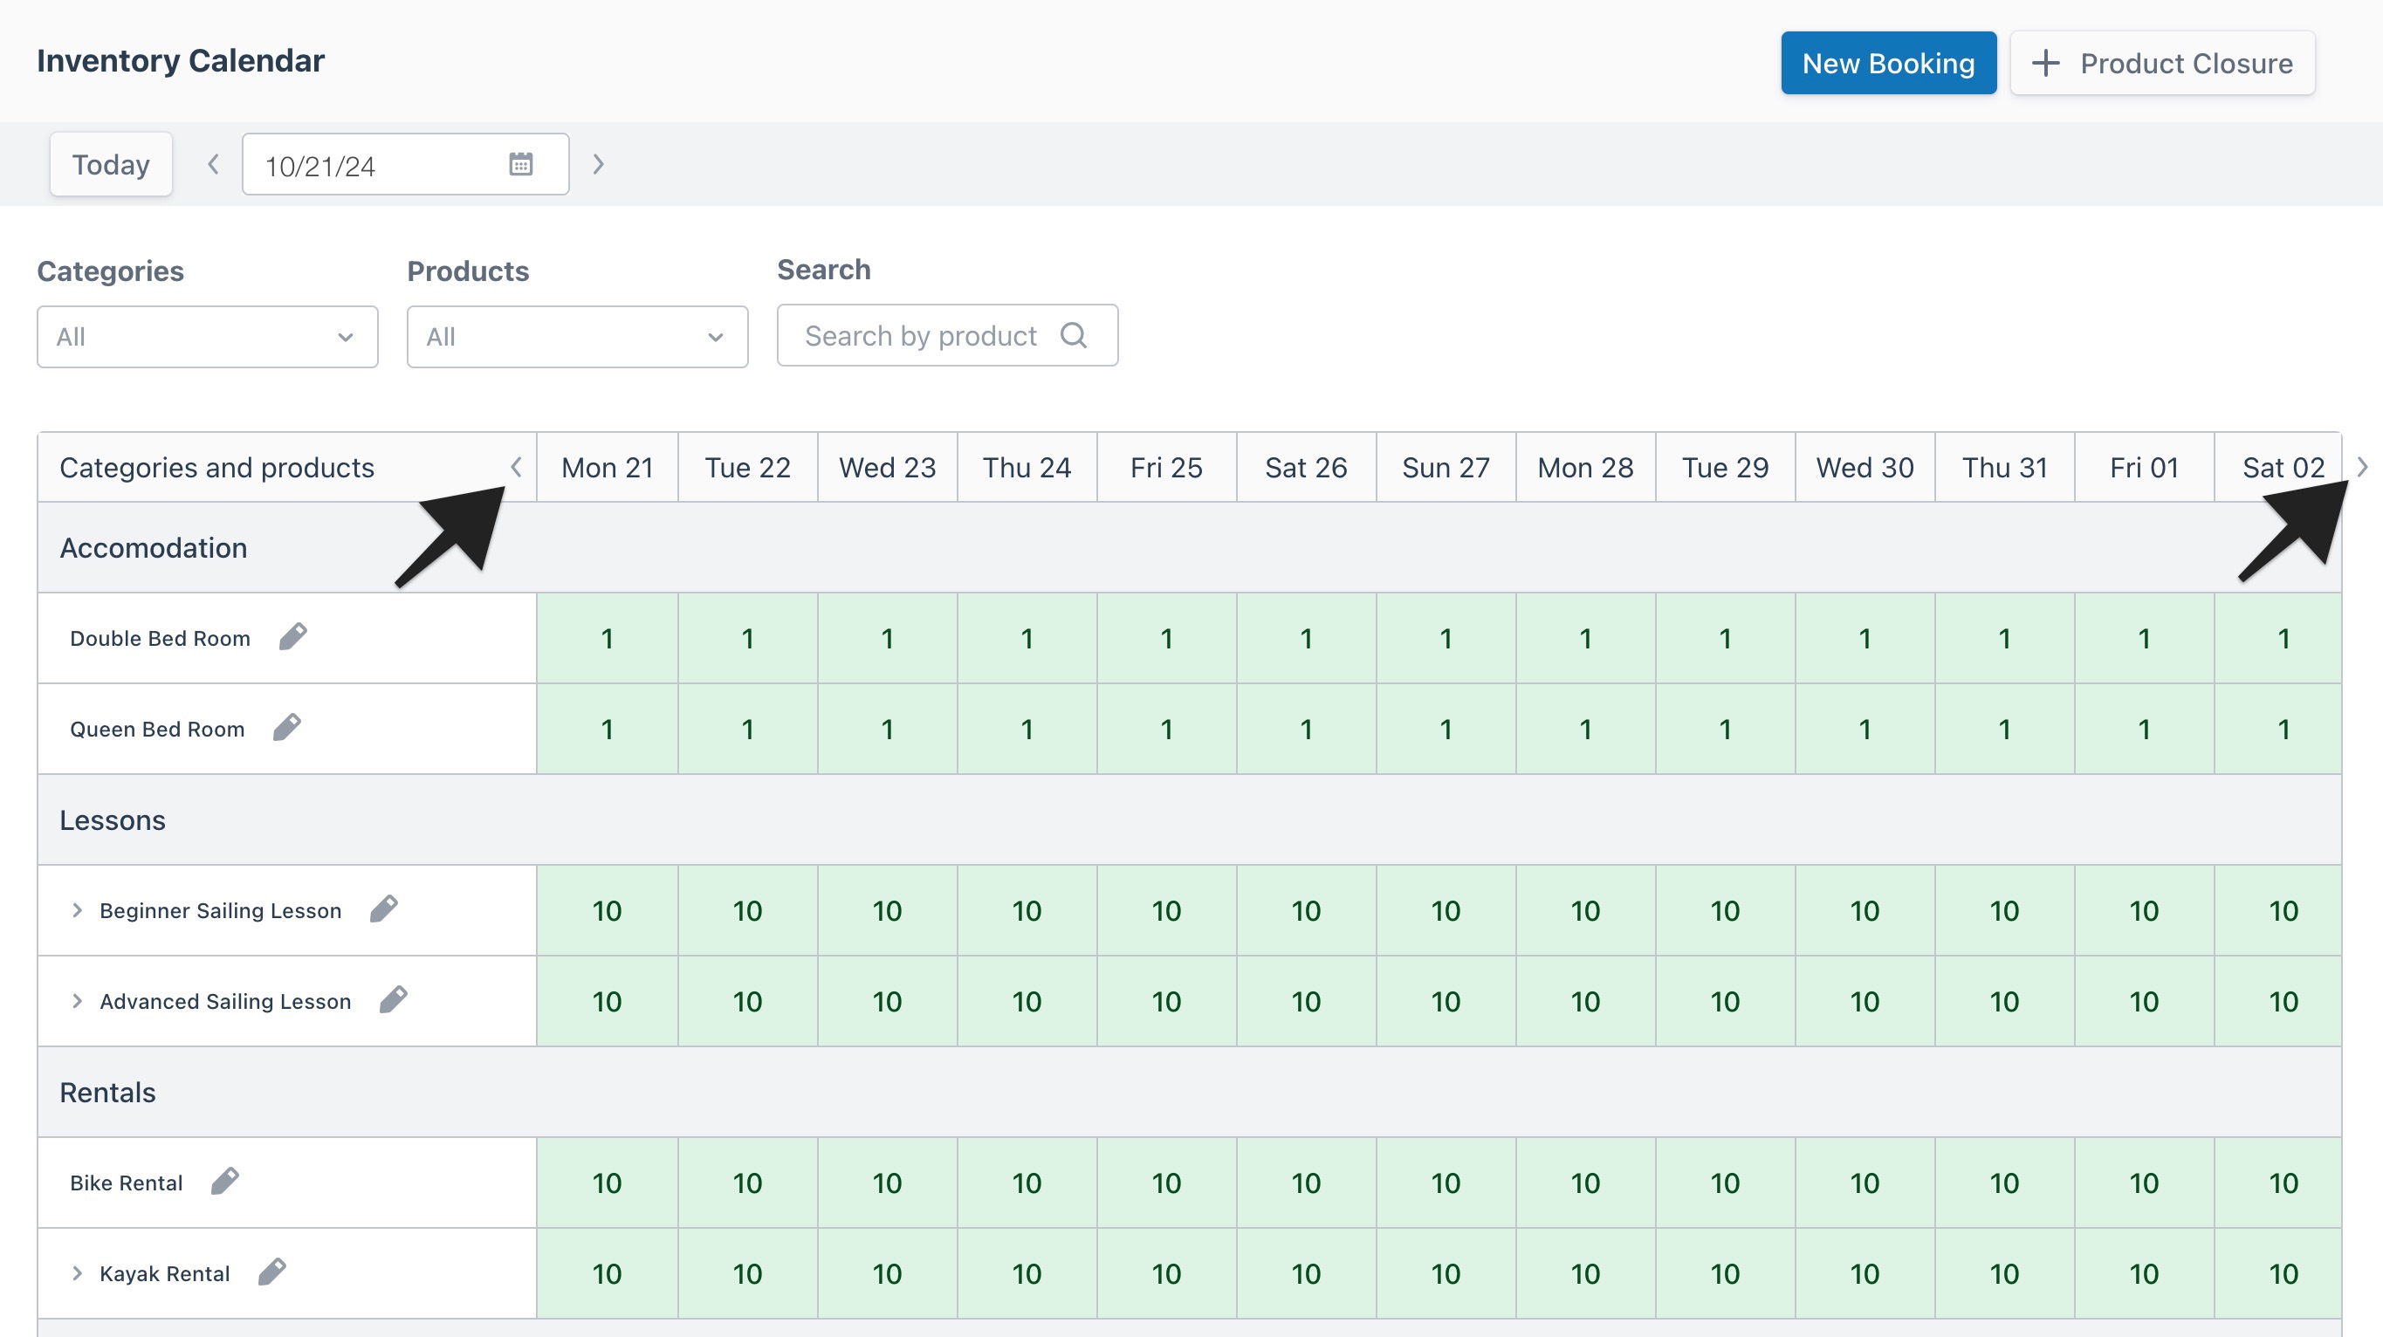Select the Mon 28 column header
This screenshot has width=2383, height=1337.
point(1585,467)
